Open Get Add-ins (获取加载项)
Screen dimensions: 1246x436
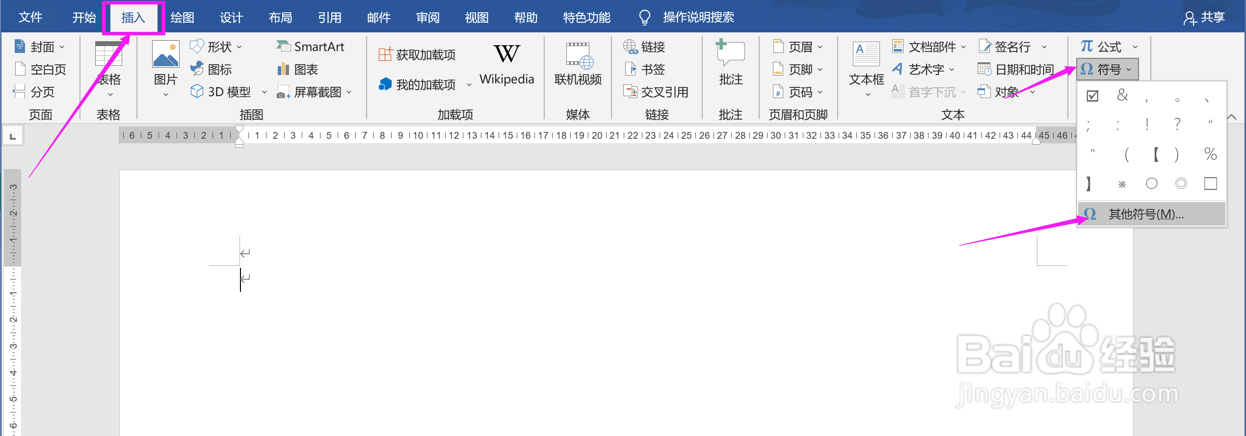click(417, 54)
